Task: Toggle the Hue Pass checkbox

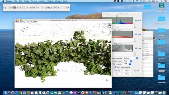Action: pos(136,21)
